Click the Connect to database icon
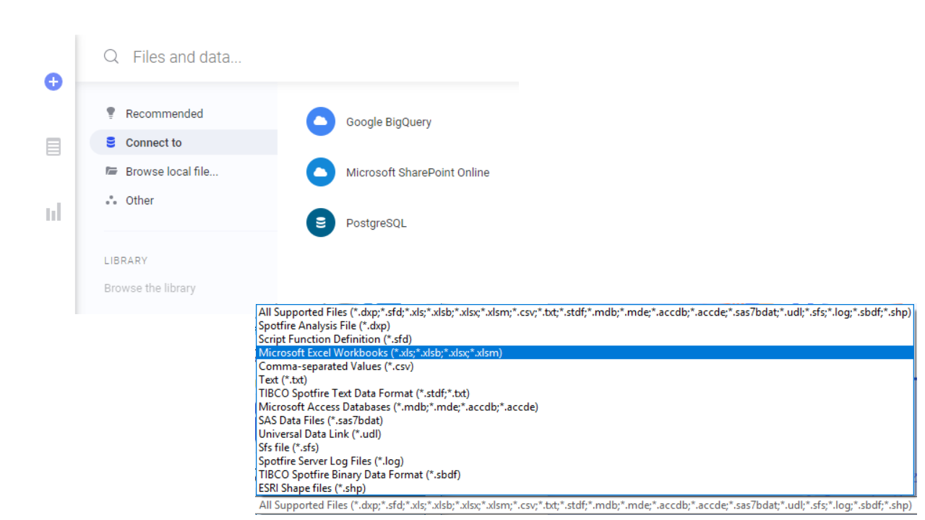The height and width of the screenshot is (520, 925). 111,142
